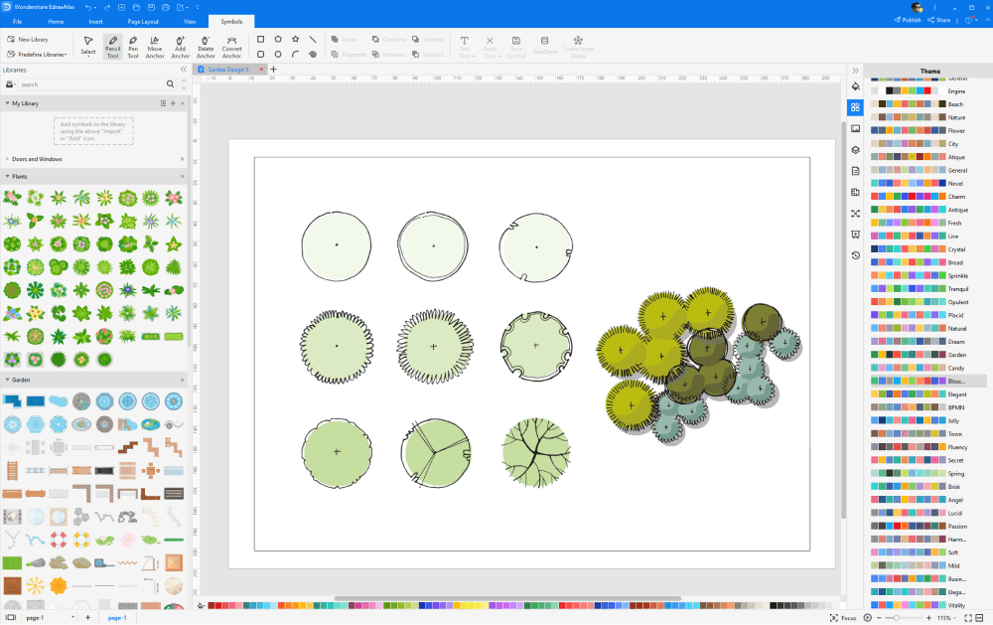Close the Garden library section

click(183, 380)
